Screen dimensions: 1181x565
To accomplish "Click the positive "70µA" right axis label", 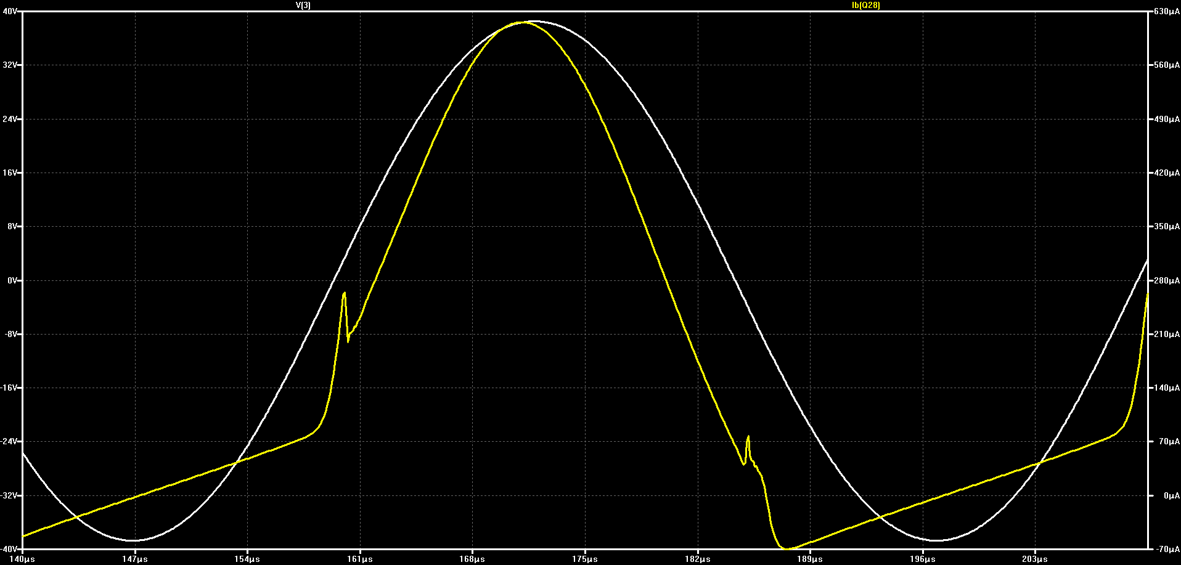I will tap(1169, 441).
